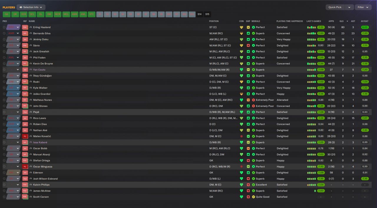The height and width of the screenshot is (208, 377).
Task: Click the Perfect morale icon for Phil Foden
Action: point(253,58)
